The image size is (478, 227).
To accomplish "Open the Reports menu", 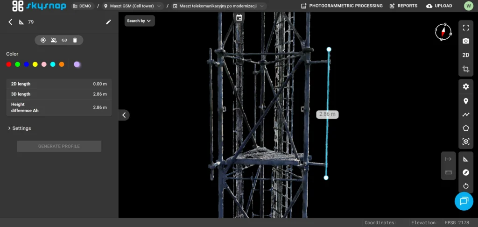I will 403,6.
